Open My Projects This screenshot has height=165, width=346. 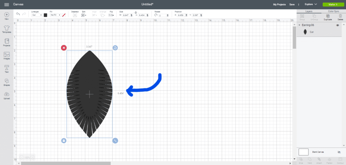click(279, 4)
